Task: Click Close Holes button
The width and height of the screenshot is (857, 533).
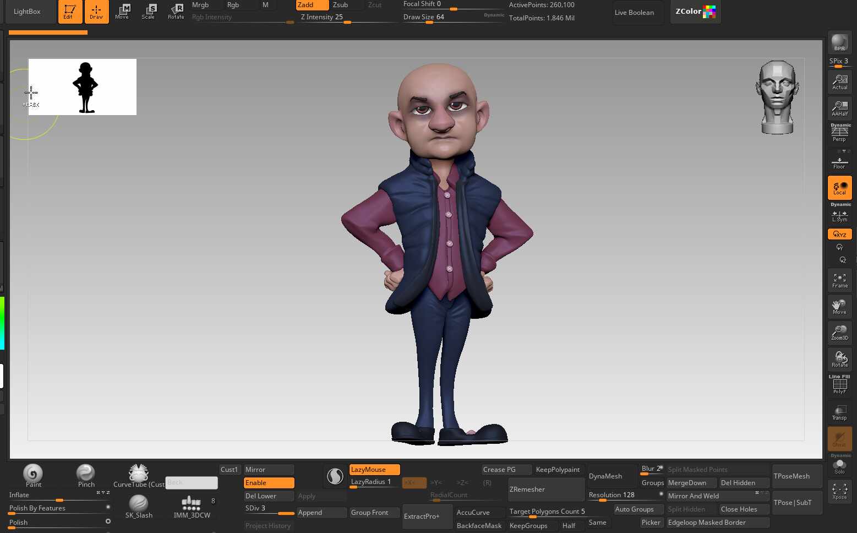Action: [x=744, y=509]
